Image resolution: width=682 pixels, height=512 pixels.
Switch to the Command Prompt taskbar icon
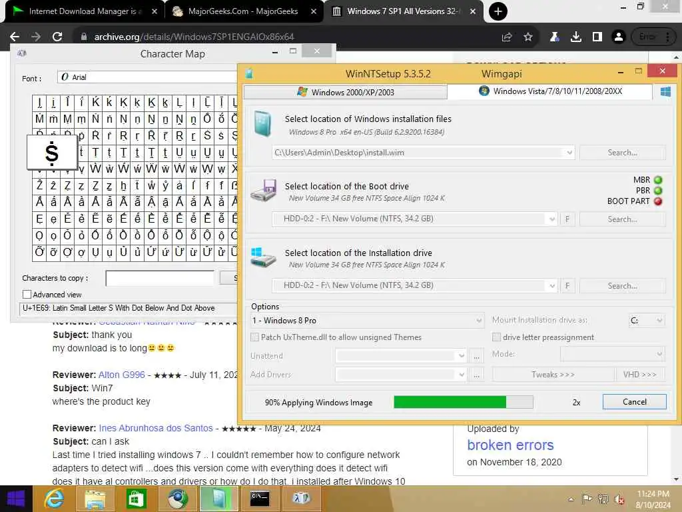tap(260, 499)
